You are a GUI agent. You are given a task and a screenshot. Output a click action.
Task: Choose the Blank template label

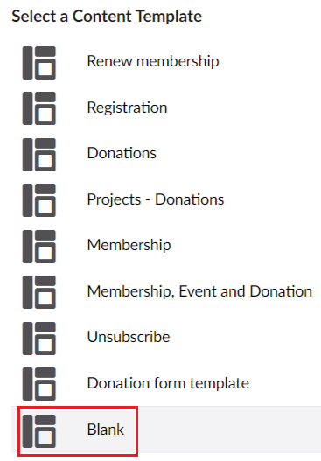106,430
